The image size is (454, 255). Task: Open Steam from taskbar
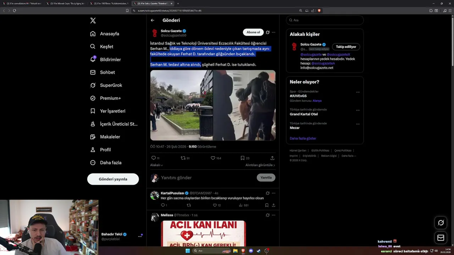(x=259, y=251)
